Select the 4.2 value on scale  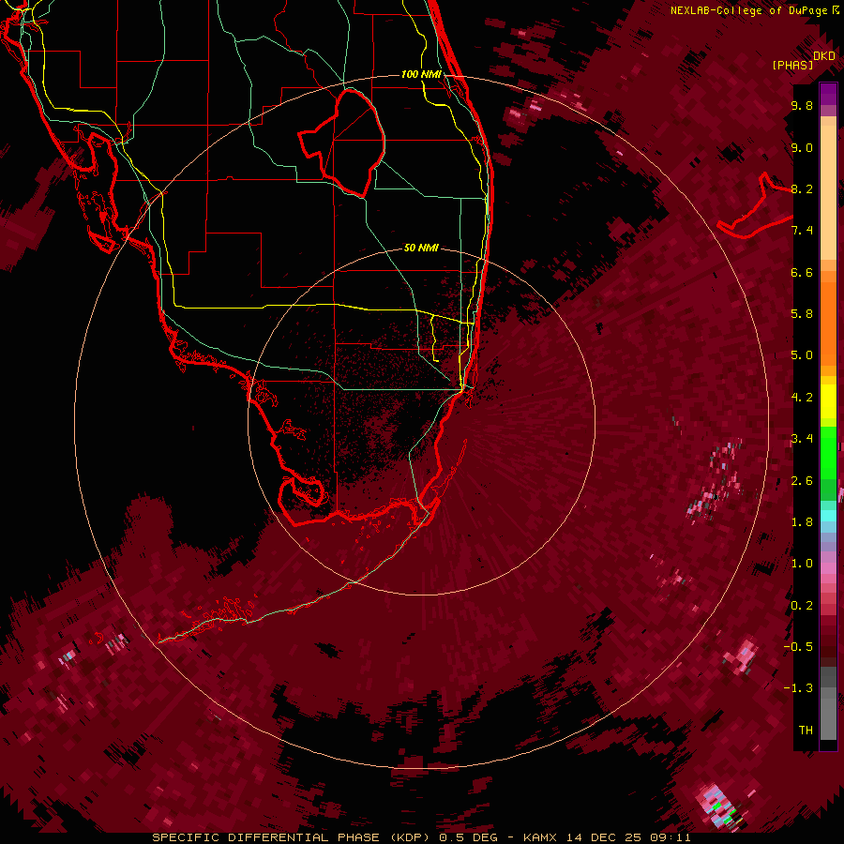pyautogui.click(x=802, y=398)
